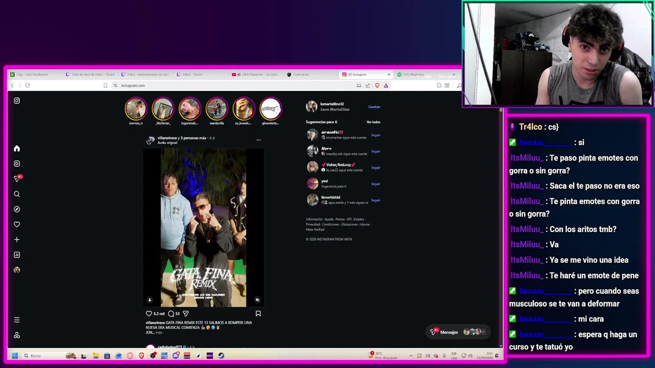655x368 pixels.
Task: Open Opera icon in taskbar
Action: pyautogui.click(x=130, y=356)
